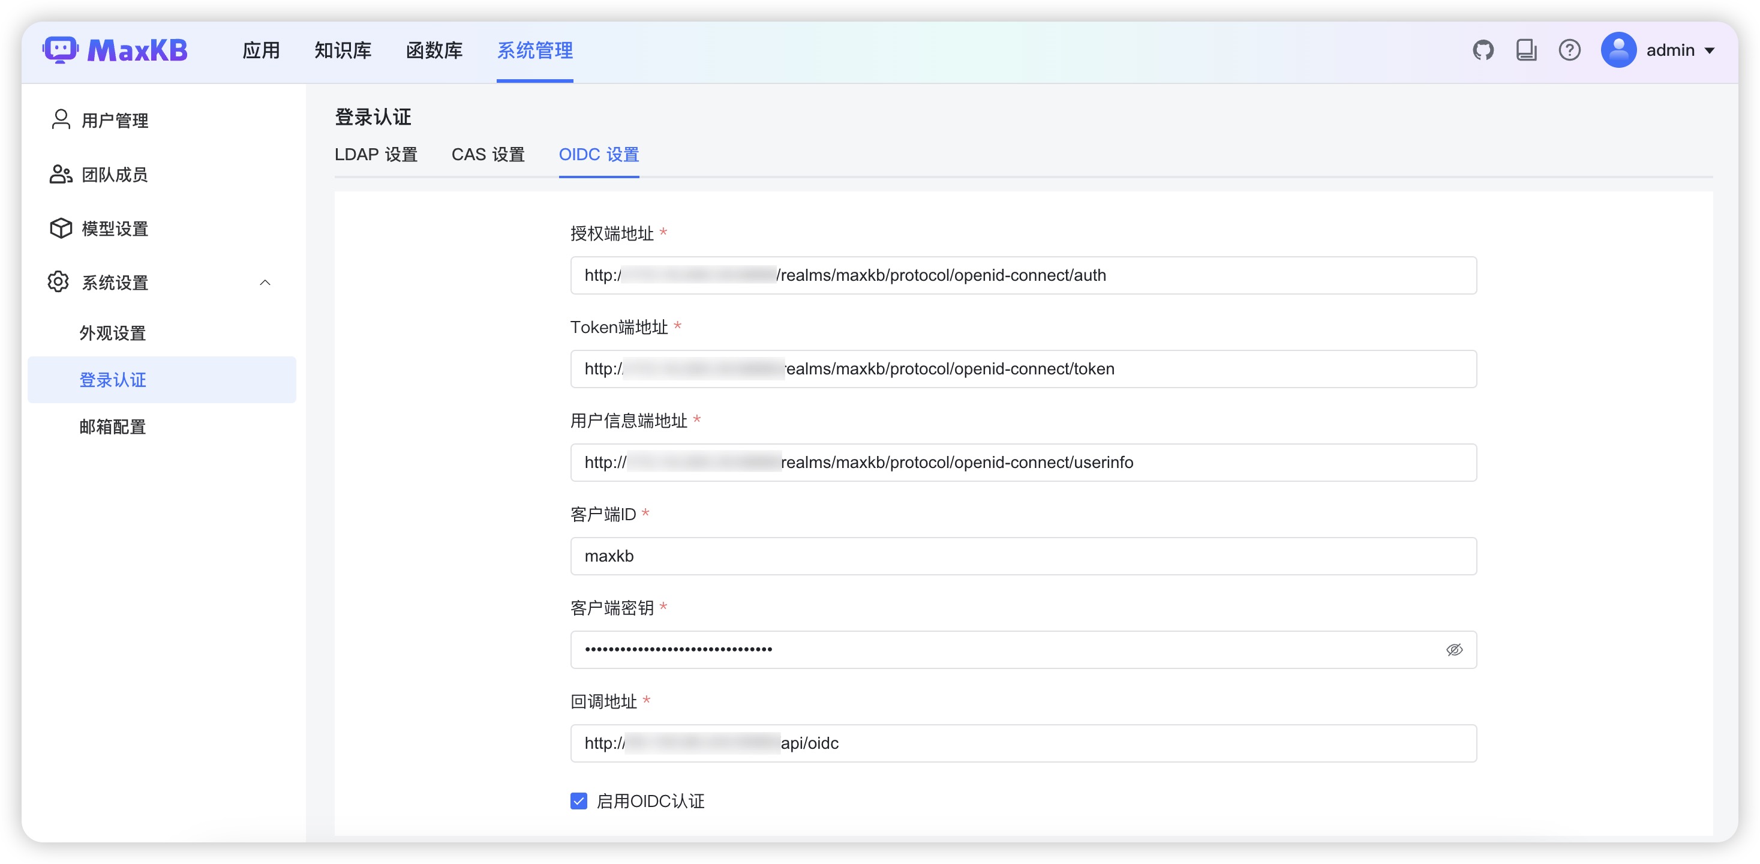Click the 客户端密钥 password field
This screenshot has height=864, width=1760.
[1023, 650]
